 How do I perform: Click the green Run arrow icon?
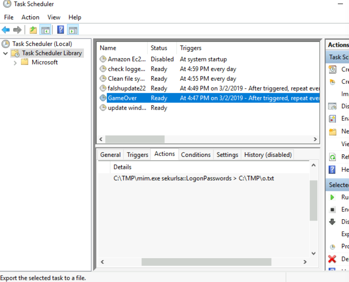(332, 197)
